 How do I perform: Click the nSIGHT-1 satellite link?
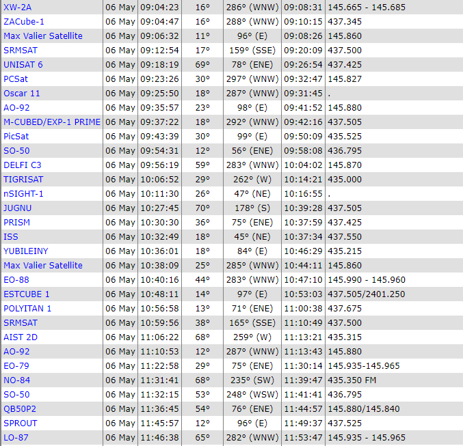tap(23, 194)
